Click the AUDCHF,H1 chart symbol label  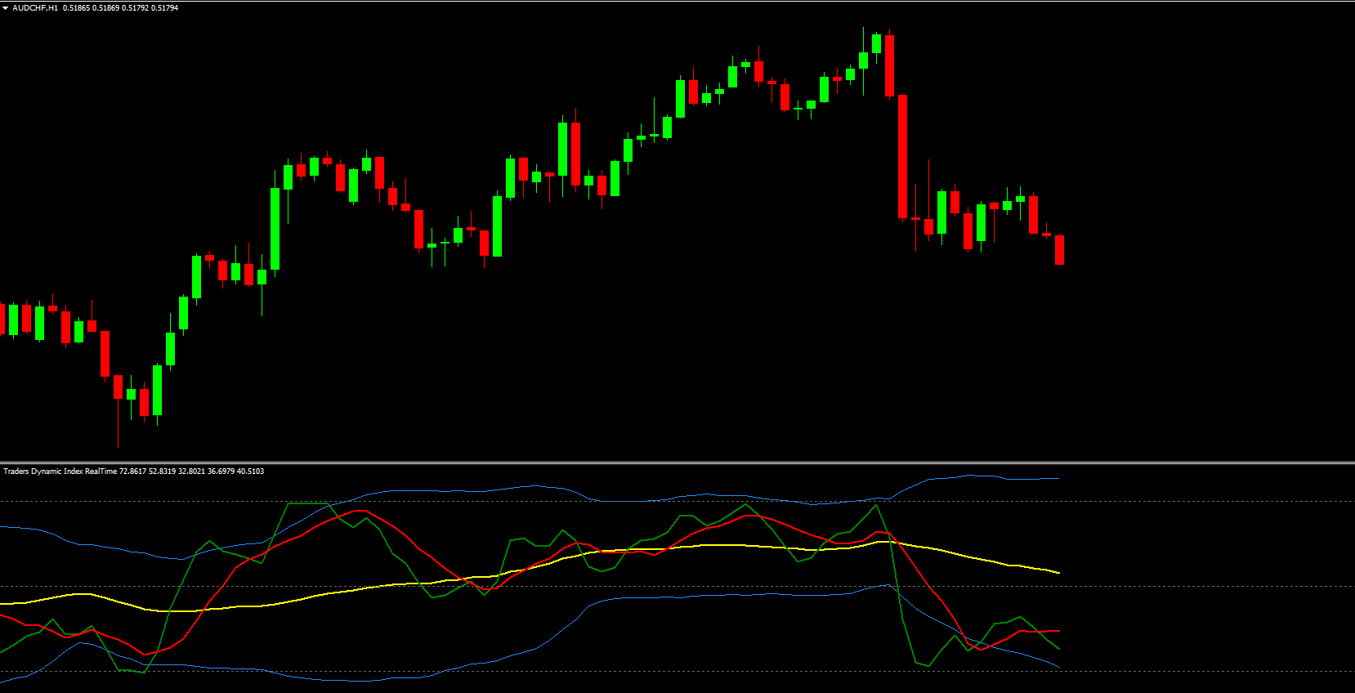coord(35,8)
